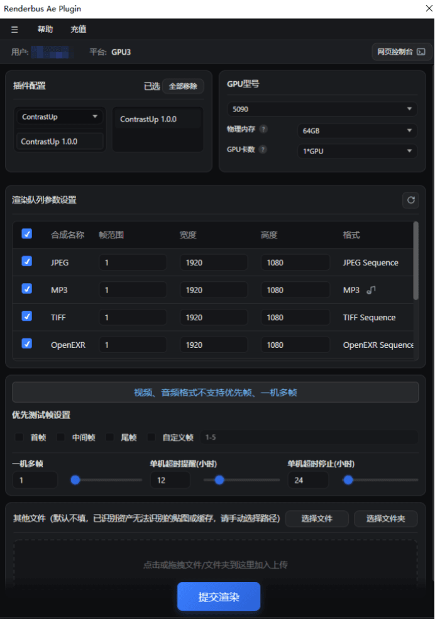Image resolution: width=435 pixels, height=619 pixels.
Task: Click the audio note icon beside MP3 format
Action: coord(371,289)
